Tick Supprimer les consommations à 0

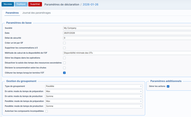pyautogui.click(x=64, y=48)
